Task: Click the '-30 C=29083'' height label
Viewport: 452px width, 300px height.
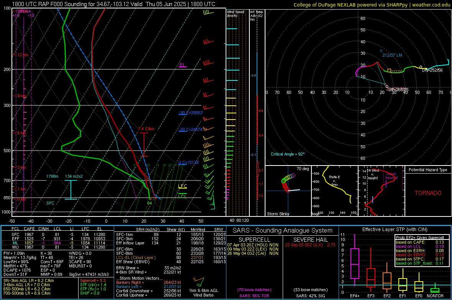Action: coord(191,113)
